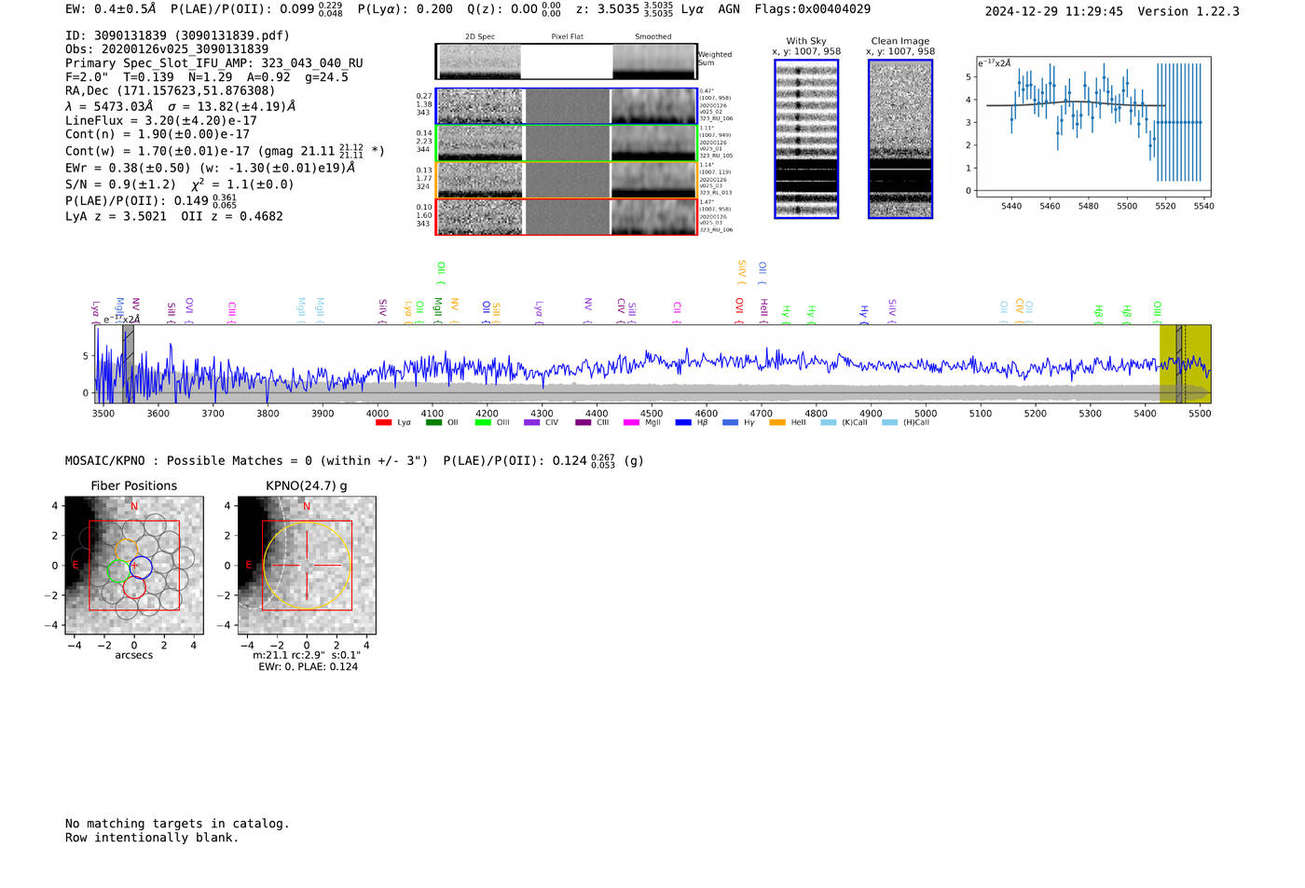
Task: Click the 2D Spec column header
Action: click(480, 37)
